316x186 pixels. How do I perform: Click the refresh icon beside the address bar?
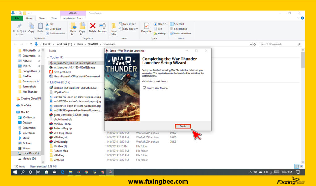pos(255,44)
